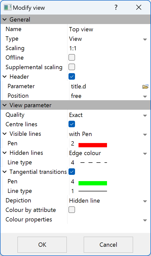Viewport: 151px width, 256px height.
Task: Click the OK button
Action: coord(42,245)
